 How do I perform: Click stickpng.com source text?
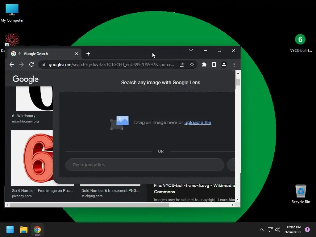92,196
